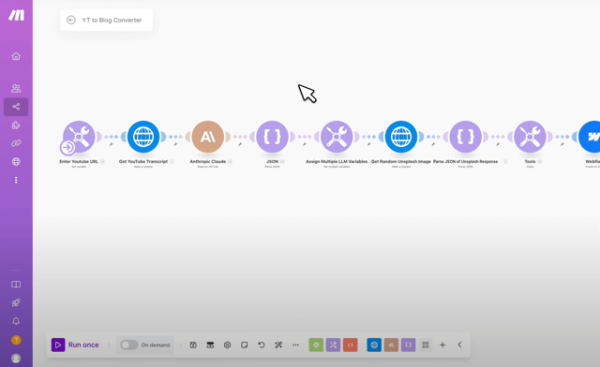Open the Assign Multiple LLM Variables module
The height and width of the screenshot is (367, 600).
click(x=337, y=137)
